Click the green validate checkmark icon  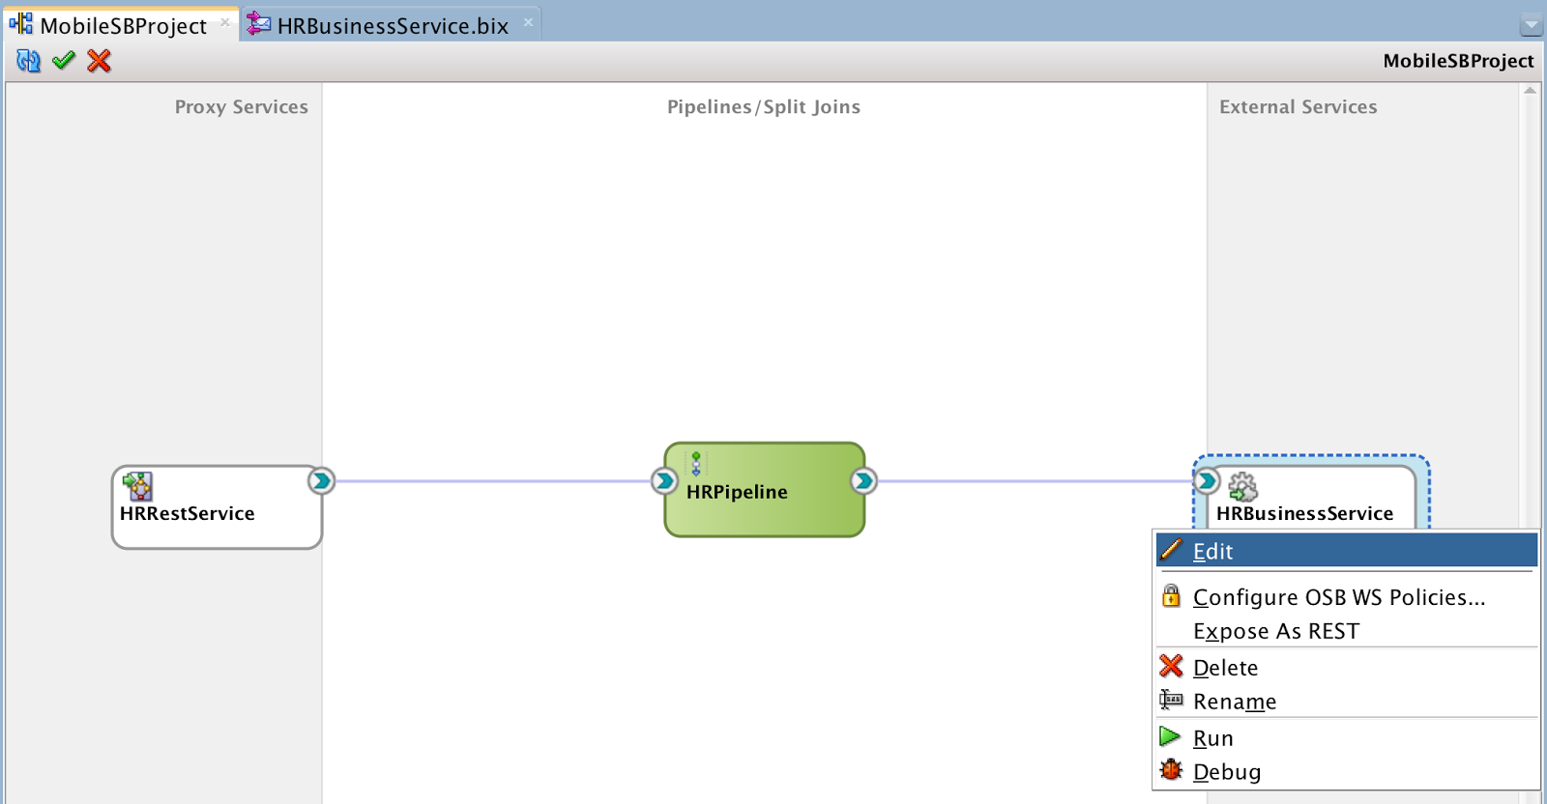coord(64,61)
